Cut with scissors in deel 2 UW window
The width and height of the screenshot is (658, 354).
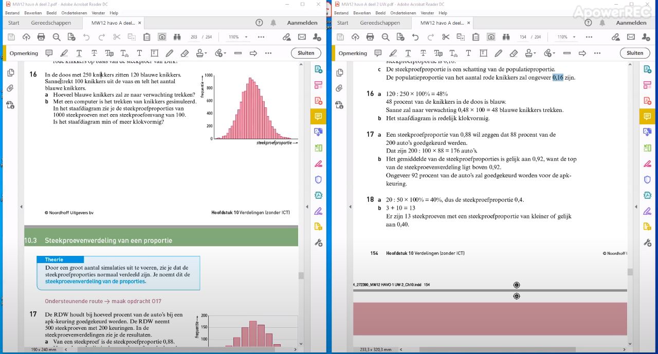[x=446, y=37]
